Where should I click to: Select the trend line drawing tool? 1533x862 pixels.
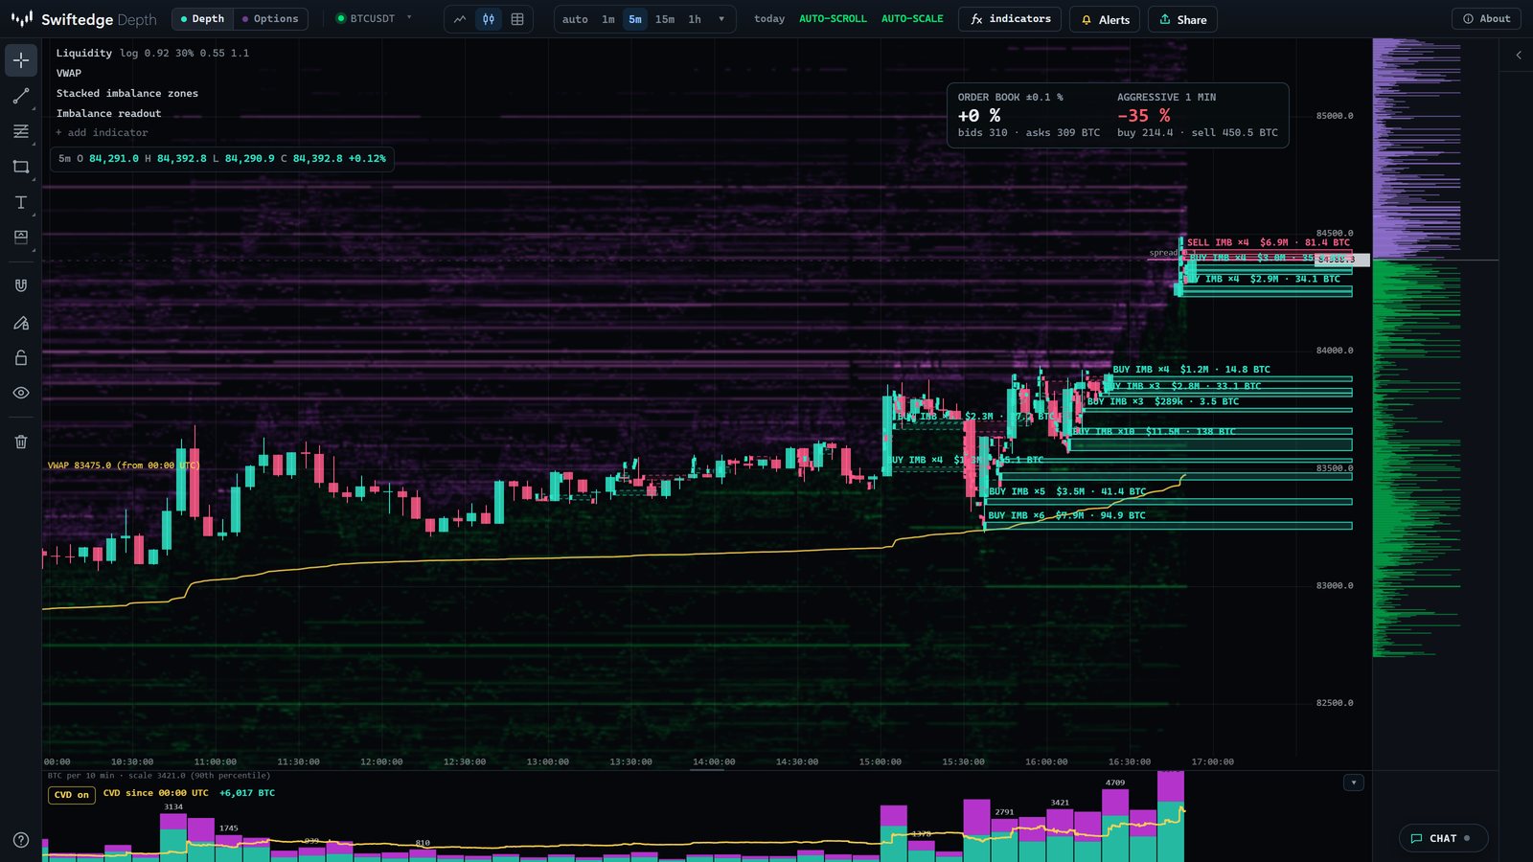[x=21, y=96]
